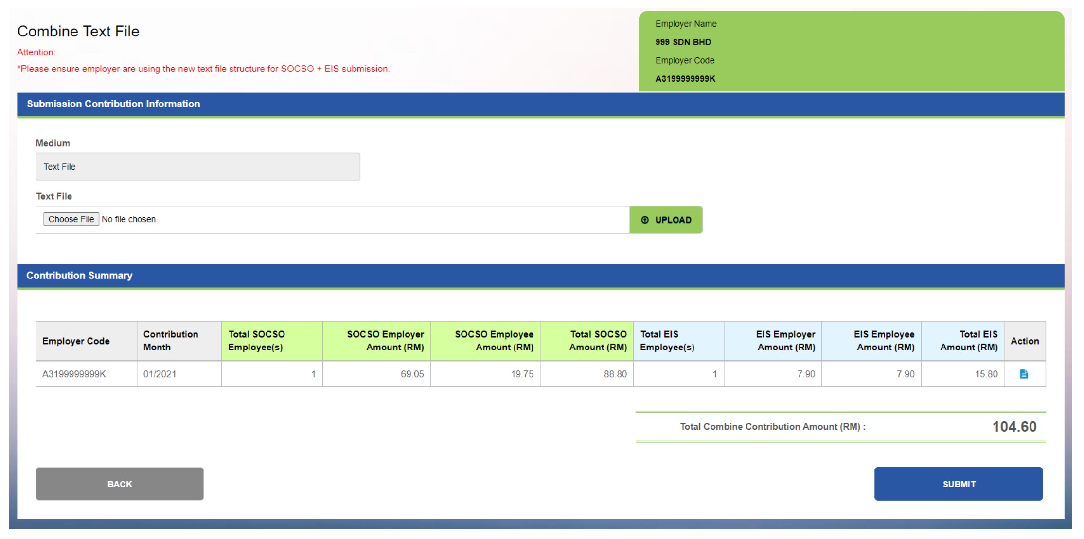Click the Submission Contribution Information header

[x=113, y=104]
